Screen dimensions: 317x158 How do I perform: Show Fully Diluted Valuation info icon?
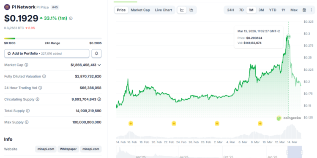click(x=44, y=76)
